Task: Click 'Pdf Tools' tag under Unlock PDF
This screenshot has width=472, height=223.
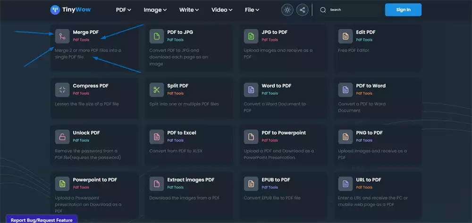Action: click(81, 140)
